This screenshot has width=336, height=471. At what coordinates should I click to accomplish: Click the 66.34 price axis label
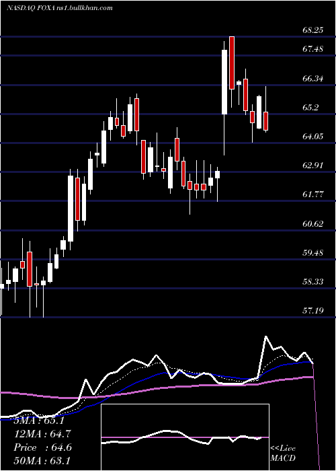coord(313,79)
